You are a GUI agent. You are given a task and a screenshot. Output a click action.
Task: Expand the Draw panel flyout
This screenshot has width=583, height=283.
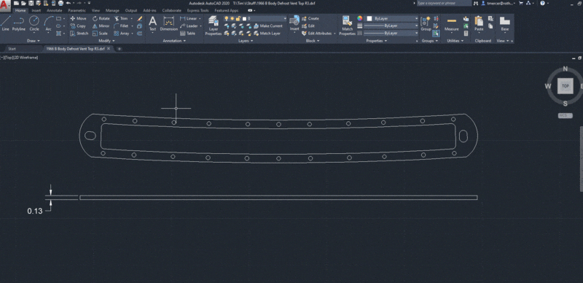pos(34,41)
